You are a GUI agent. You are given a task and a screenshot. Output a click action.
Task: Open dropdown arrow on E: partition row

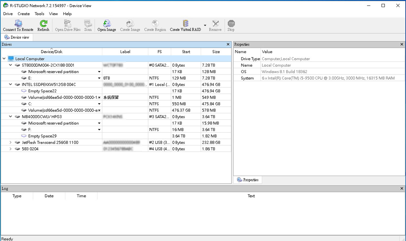click(x=99, y=78)
